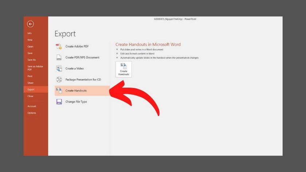The width and height of the screenshot is (306, 172).
Task: Open the Share section
Action: coord(30,83)
